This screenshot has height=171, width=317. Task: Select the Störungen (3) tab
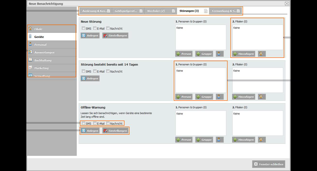(193, 11)
